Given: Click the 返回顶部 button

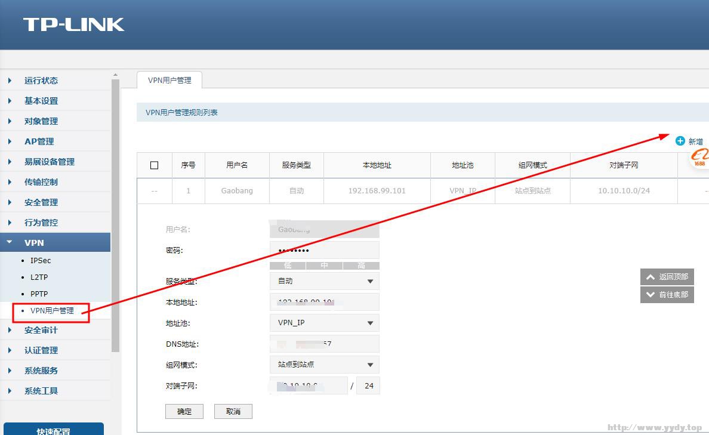Looking at the screenshot, I should click(667, 277).
